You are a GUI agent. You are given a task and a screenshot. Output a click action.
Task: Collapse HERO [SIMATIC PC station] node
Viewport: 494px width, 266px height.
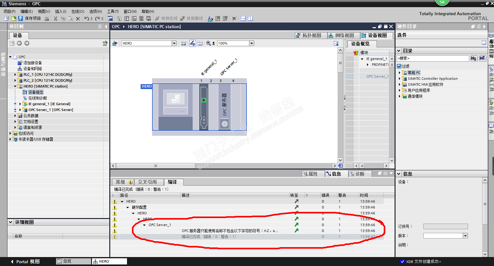(x=15, y=86)
